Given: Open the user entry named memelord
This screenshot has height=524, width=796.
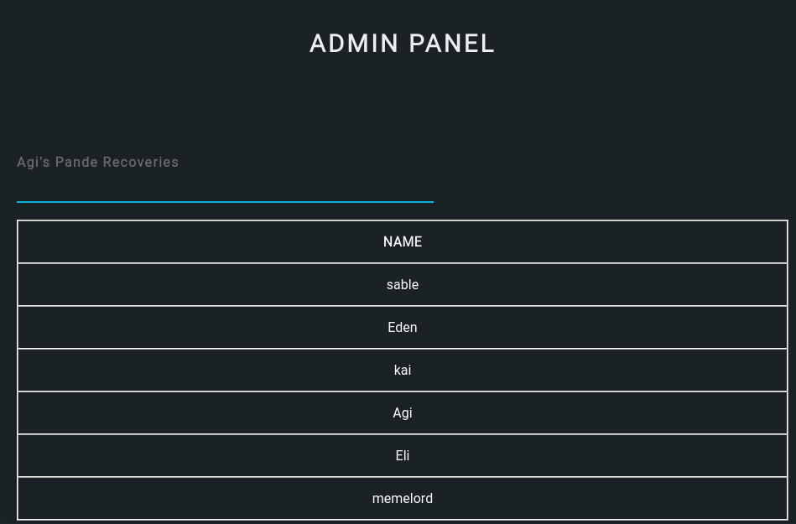Looking at the screenshot, I should (x=402, y=498).
